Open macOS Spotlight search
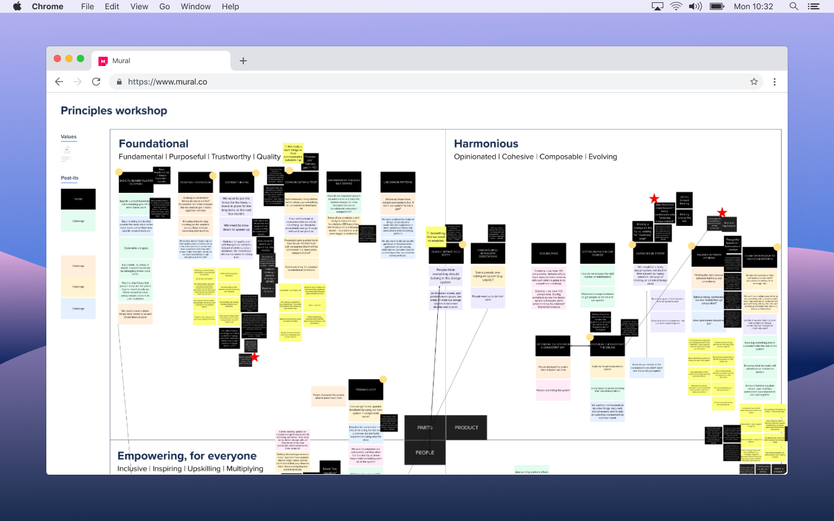Image resolution: width=834 pixels, height=521 pixels. 793,6
